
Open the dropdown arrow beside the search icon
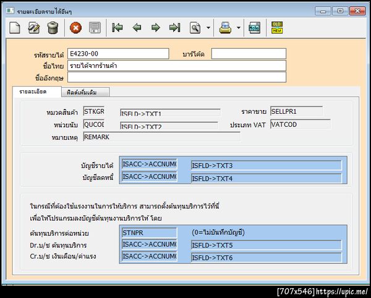208,28
